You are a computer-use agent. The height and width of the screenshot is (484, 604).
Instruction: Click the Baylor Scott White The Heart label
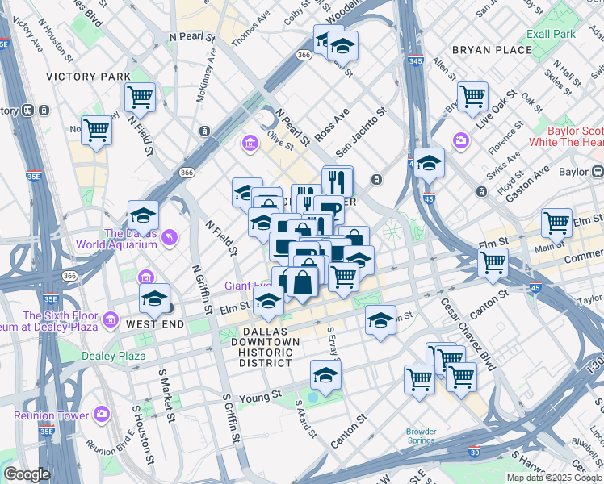[x=566, y=136]
